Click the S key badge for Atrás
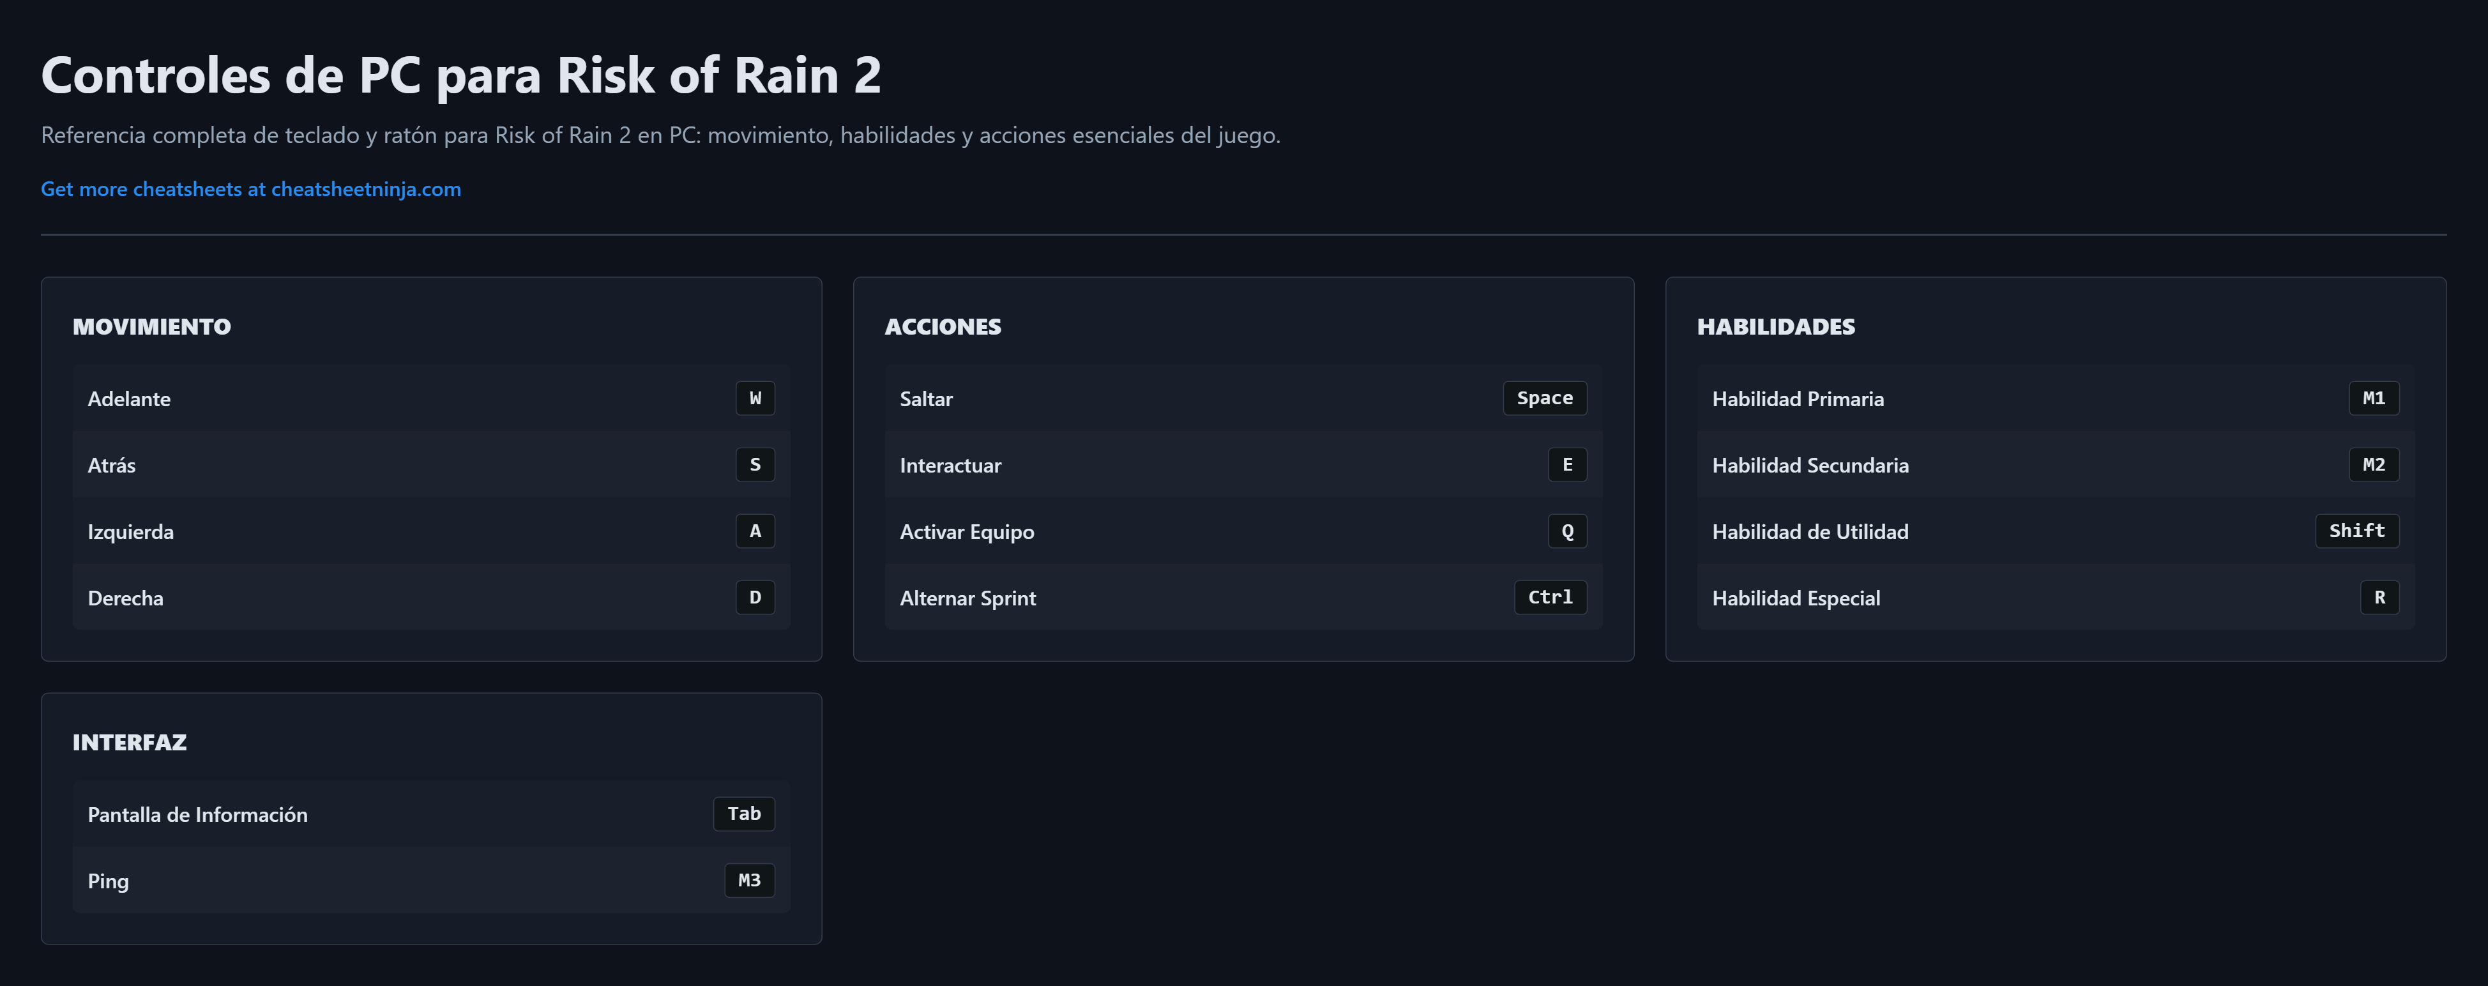This screenshot has height=986, width=2488. coord(754,464)
